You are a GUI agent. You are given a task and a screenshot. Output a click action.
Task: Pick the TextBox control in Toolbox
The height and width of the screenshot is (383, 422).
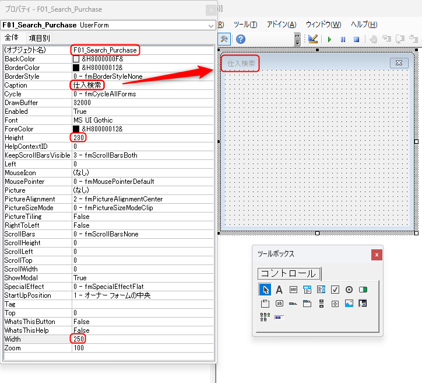click(293, 290)
